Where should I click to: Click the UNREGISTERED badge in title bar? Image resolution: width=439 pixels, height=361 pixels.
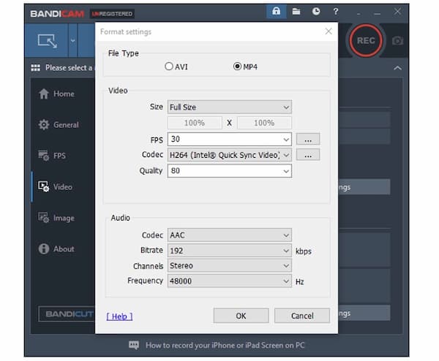112,14
